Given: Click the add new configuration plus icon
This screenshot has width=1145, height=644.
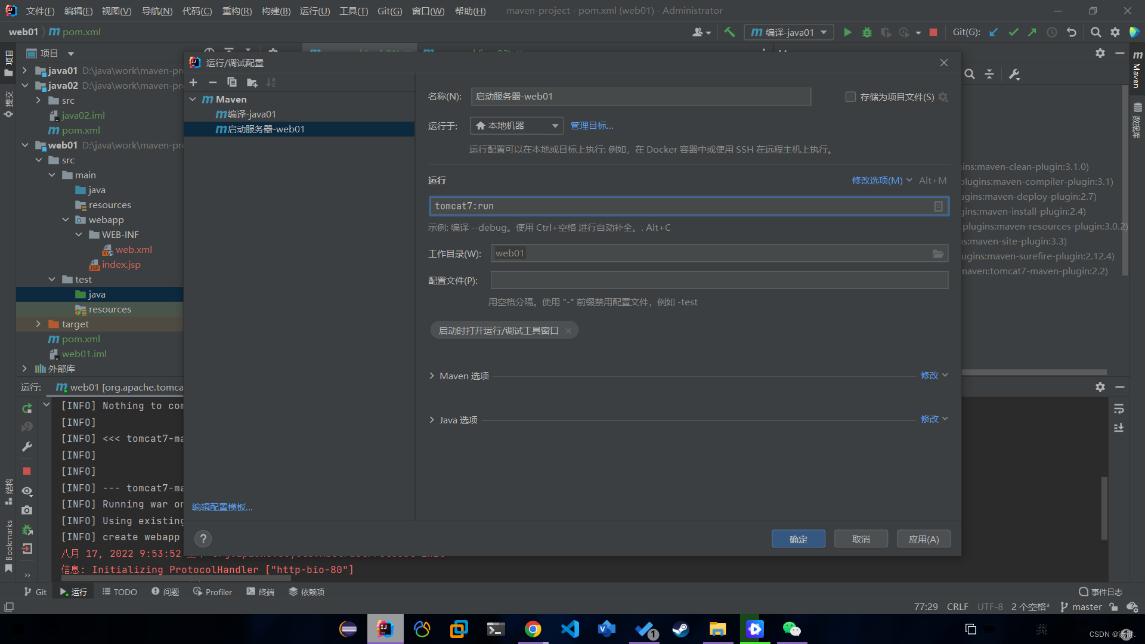Looking at the screenshot, I should [193, 82].
